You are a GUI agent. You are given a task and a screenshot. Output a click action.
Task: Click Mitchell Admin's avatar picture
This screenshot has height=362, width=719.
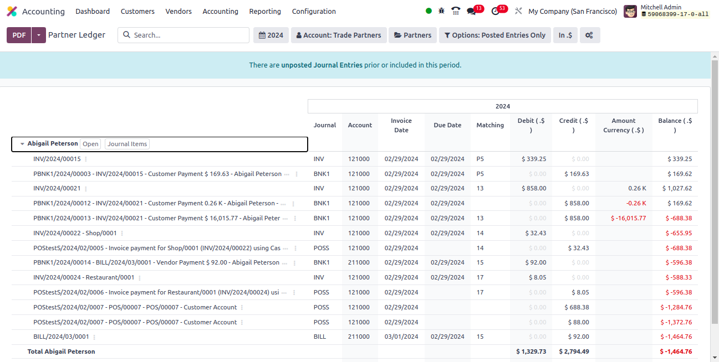(x=630, y=11)
